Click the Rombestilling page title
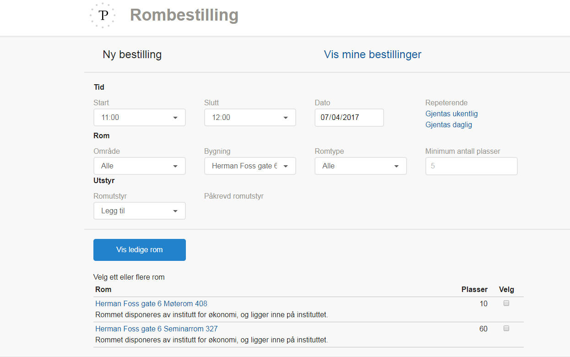570x357 pixels. (x=184, y=15)
